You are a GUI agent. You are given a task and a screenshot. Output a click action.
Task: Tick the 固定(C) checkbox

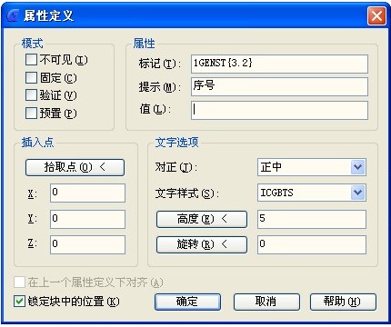click(31, 78)
